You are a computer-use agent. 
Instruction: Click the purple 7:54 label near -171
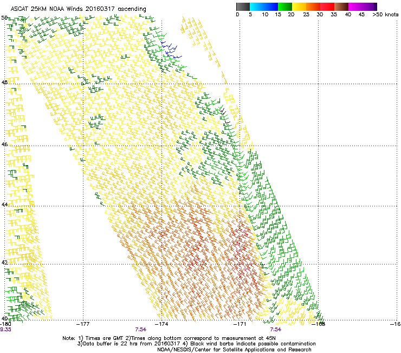click(x=275, y=330)
